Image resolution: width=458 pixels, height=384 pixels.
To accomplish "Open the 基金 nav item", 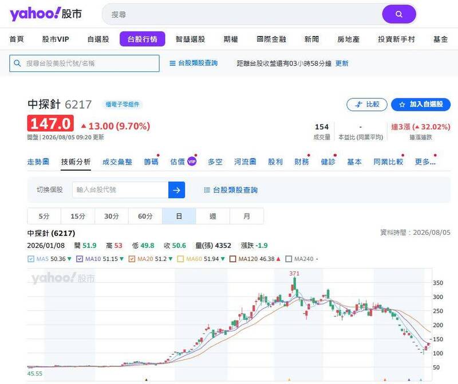I will [440, 39].
